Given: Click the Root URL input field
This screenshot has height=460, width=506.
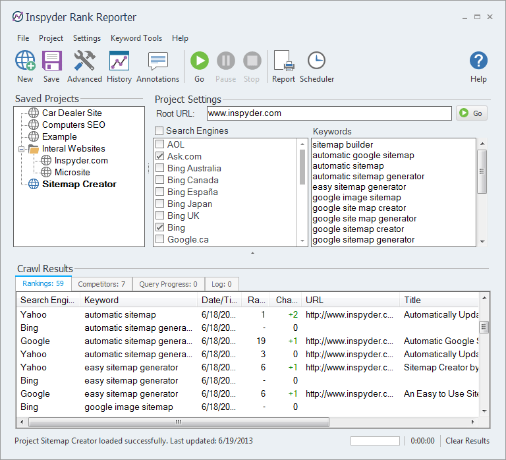Looking at the screenshot, I should point(329,113).
